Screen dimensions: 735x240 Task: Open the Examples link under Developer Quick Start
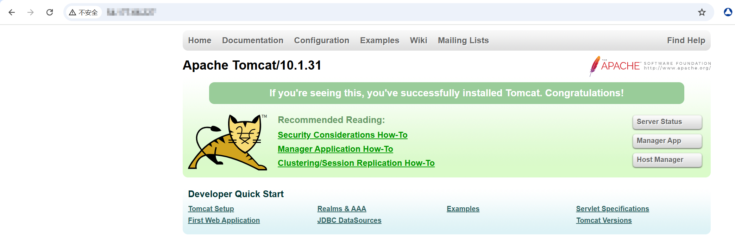click(x=463, y=209)
